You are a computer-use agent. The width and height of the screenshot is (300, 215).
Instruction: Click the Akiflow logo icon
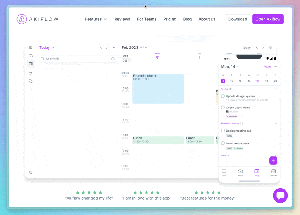click(22, 19)
